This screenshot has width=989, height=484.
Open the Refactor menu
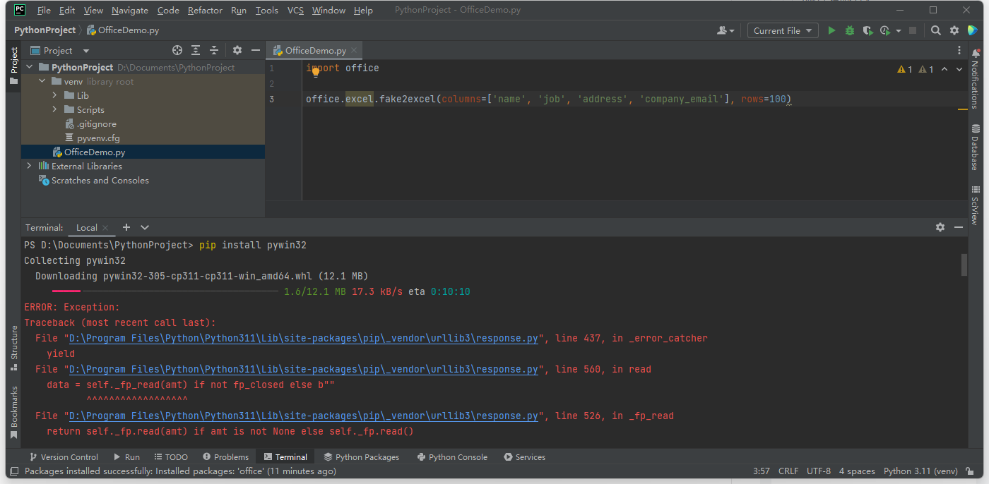(205, 11)
